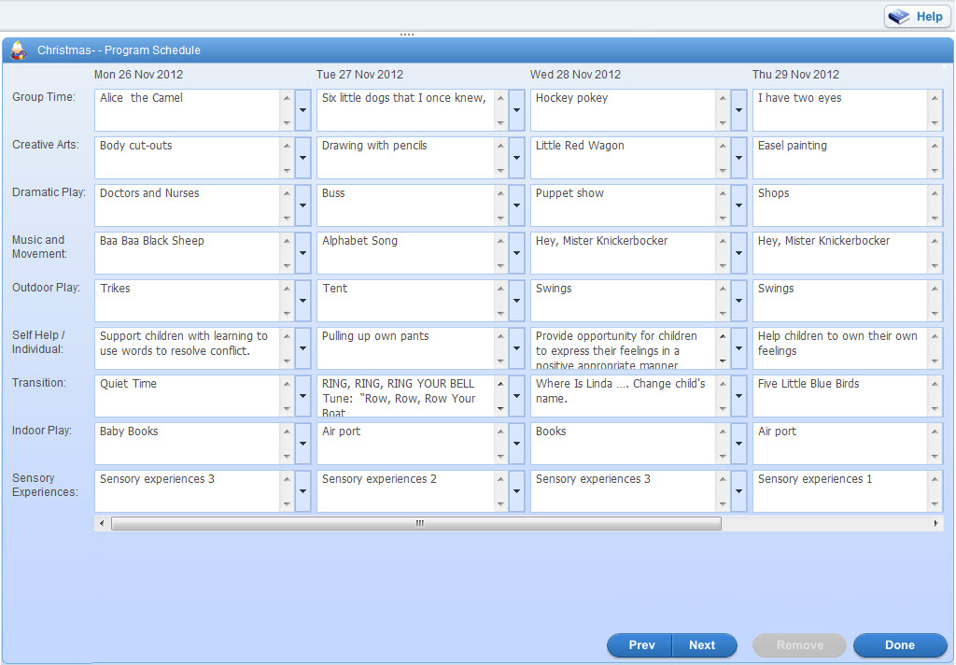This screenshot has height=665, width=956.
Task: Open dropdown for Tuesday Music and Movement
Action: point(517,253)
